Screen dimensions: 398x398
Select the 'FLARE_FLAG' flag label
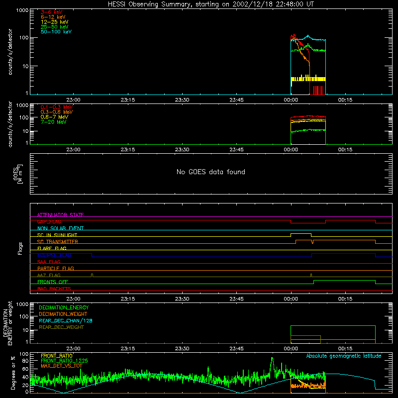coord(52,248)
